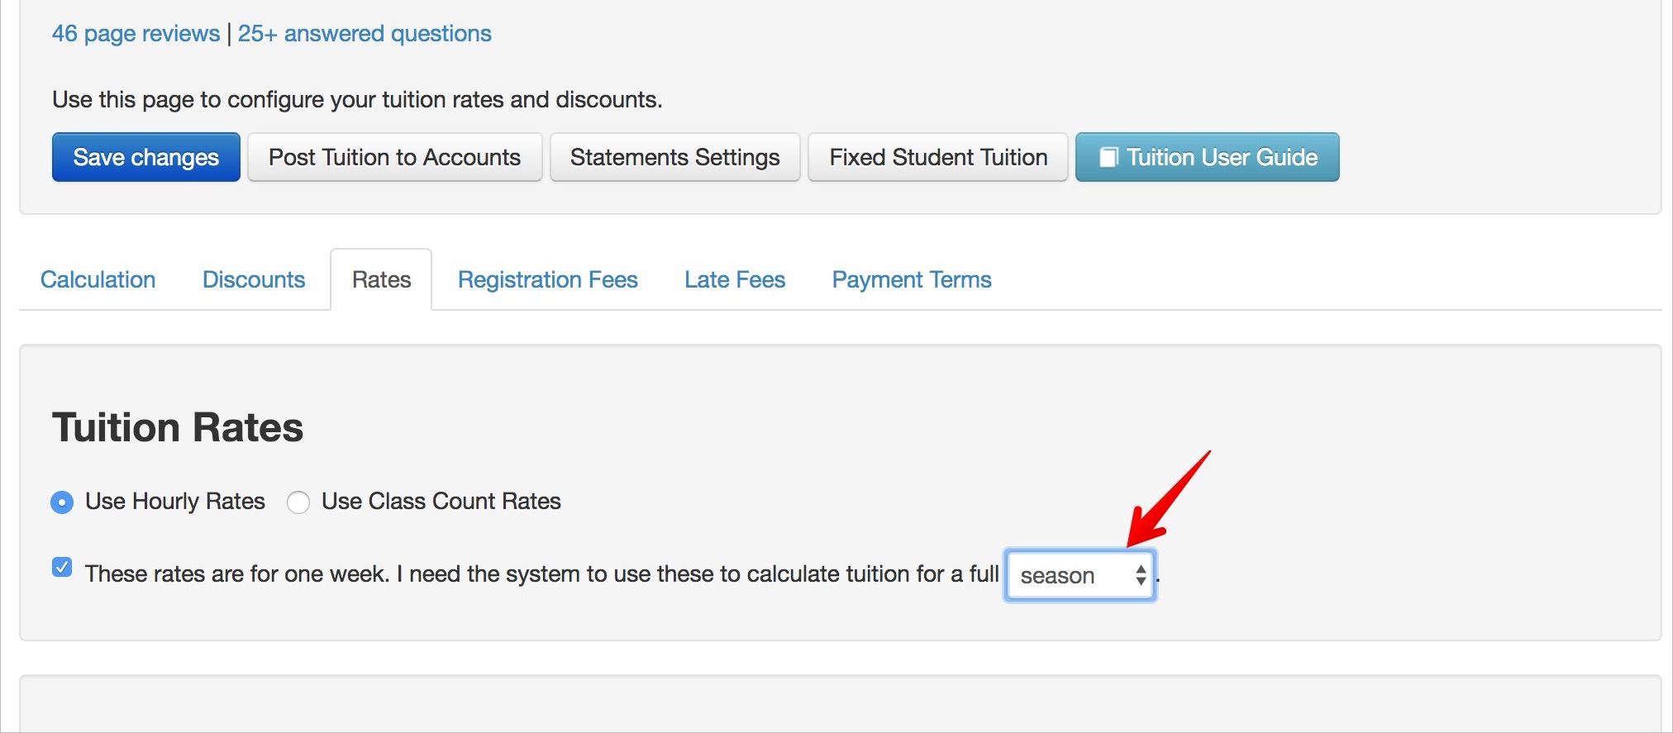This screenshot has width=1673, height=733.
Task: Open Statements Settings
Action: click(x=674, y=157)
